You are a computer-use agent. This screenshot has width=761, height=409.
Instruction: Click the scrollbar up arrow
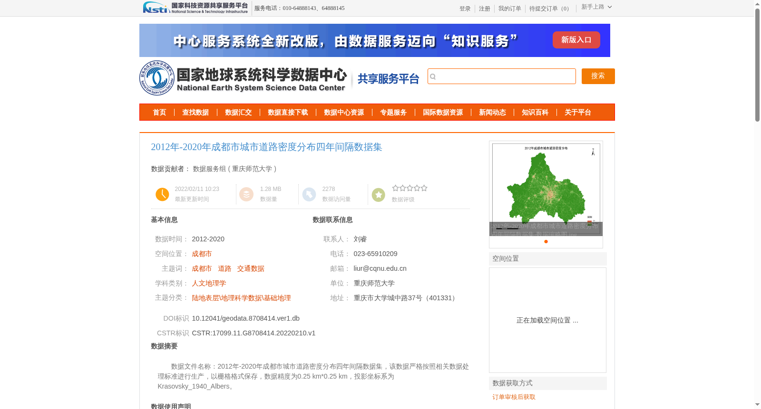point(758,4)
